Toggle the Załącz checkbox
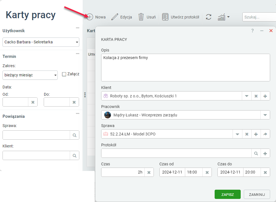This screenshot has width=276, height=202. [x=64, y=74]
